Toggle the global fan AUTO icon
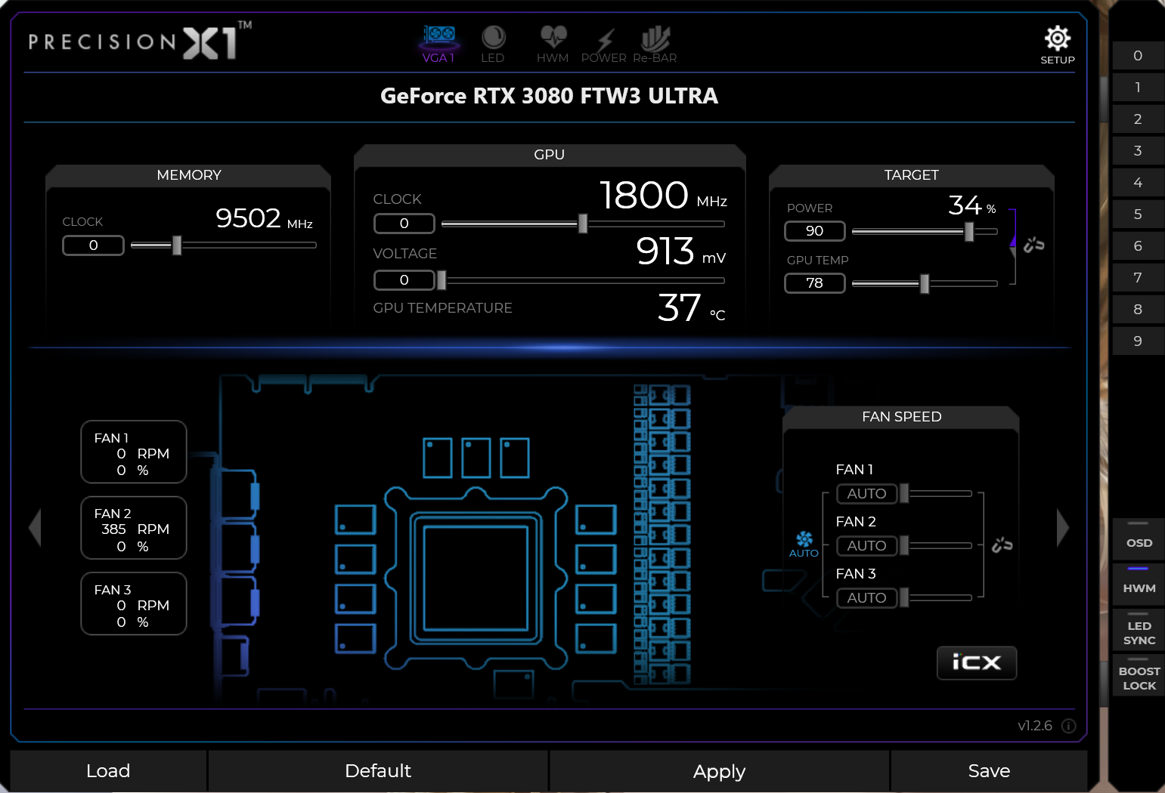 804,544
